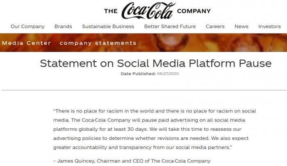This screenshot has width=287, height=166.
Task: Go to Better Shared Future section
Action: click(170, 27)
